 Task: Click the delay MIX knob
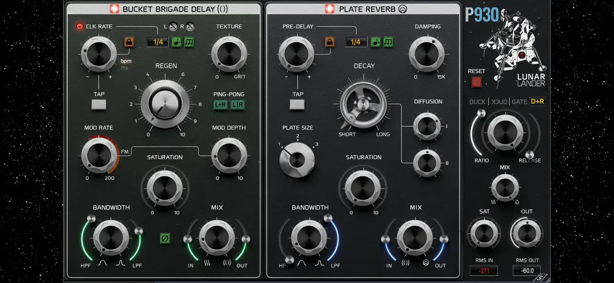[x=217, y=237]
